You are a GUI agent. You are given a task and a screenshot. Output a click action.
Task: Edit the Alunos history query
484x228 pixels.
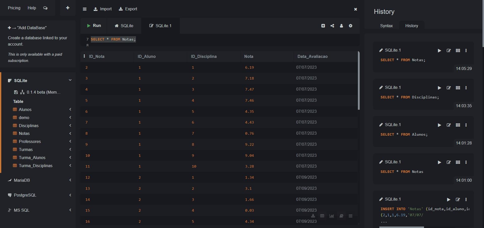pyautogui.click(x=449, y=125)
